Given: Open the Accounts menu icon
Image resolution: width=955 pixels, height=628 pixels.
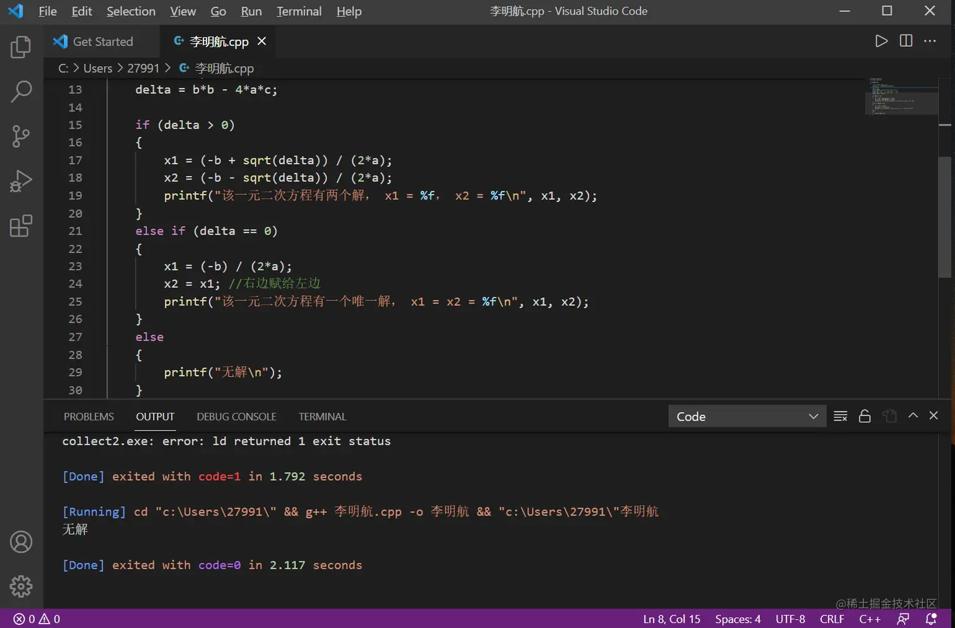Looking at the screenshot, I should pyautogui.click(x=21, y=542).
